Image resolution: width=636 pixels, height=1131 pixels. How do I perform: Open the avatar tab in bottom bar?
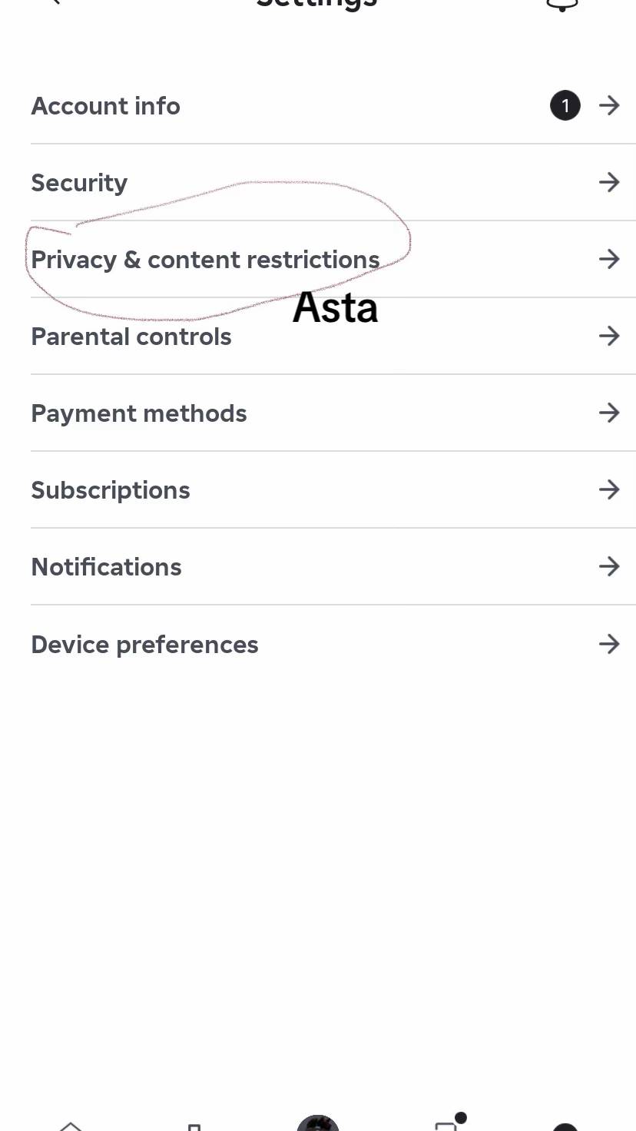[x=318, y=1123]
